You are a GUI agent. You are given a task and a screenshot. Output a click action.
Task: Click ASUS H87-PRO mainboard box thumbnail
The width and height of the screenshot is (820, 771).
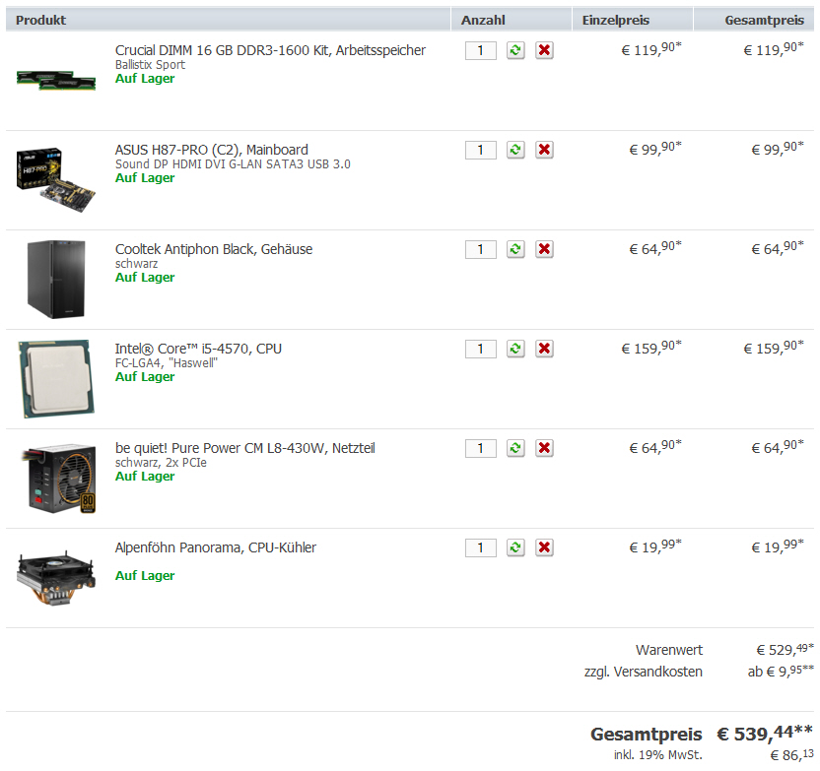(x=56, y=179)
